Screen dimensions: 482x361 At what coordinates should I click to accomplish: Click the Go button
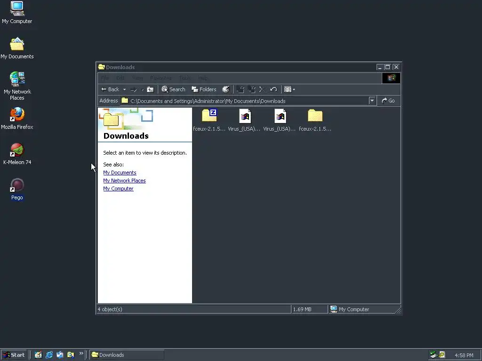point(388,101)
